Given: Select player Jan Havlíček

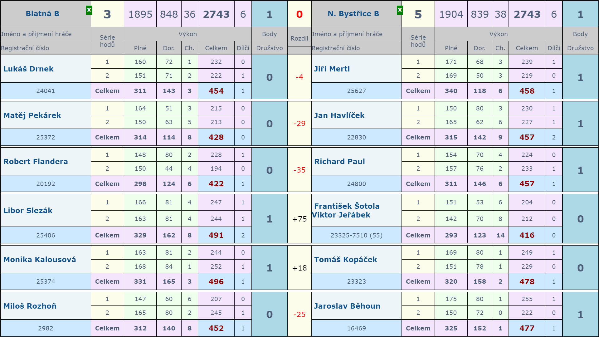Looking at the screenshot, I should click(339, 115).
